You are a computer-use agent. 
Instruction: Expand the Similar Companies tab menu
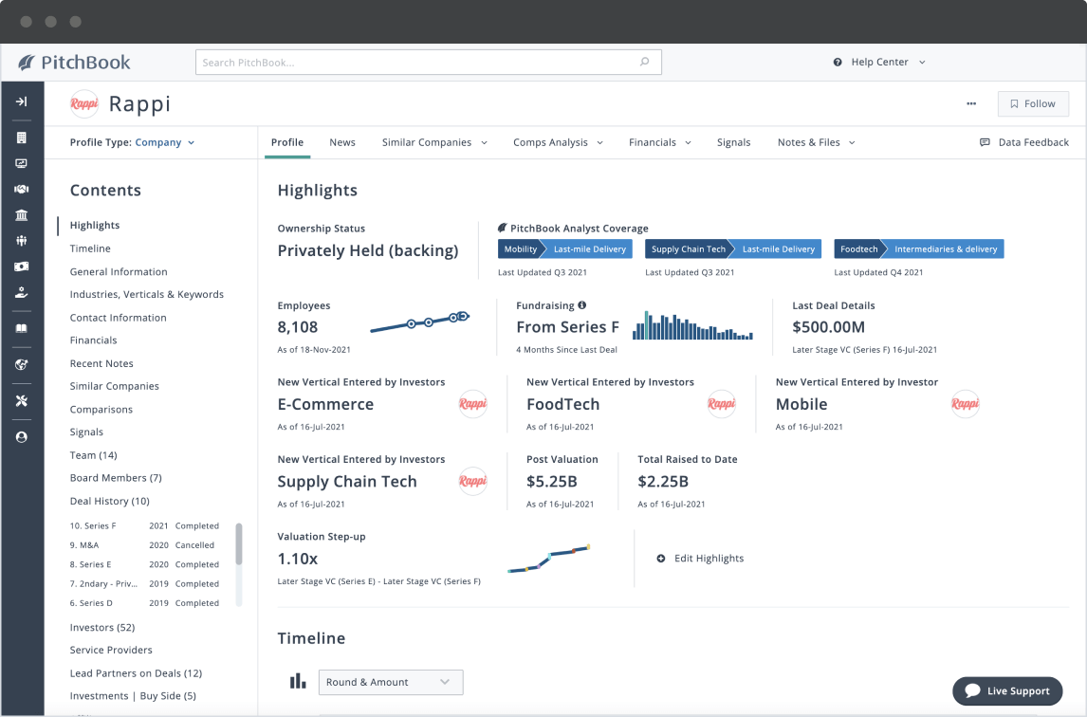coord(484,142)
